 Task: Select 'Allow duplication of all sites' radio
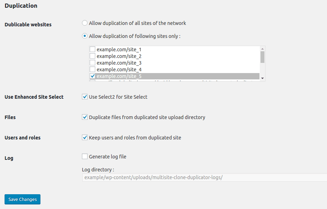point(84,23)
